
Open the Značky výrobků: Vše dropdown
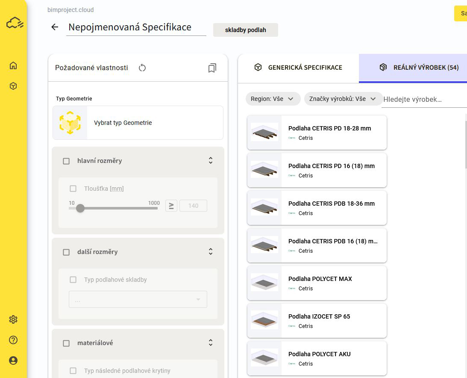[343, 99]
